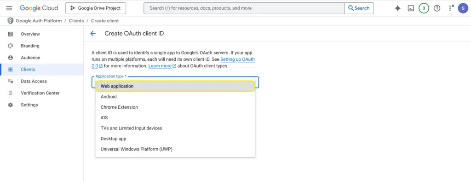Click the Create OAuth client ID heading

pyautogui.click(x=134, y=33)
